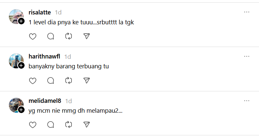Reply to risalatte's comment

50,36
